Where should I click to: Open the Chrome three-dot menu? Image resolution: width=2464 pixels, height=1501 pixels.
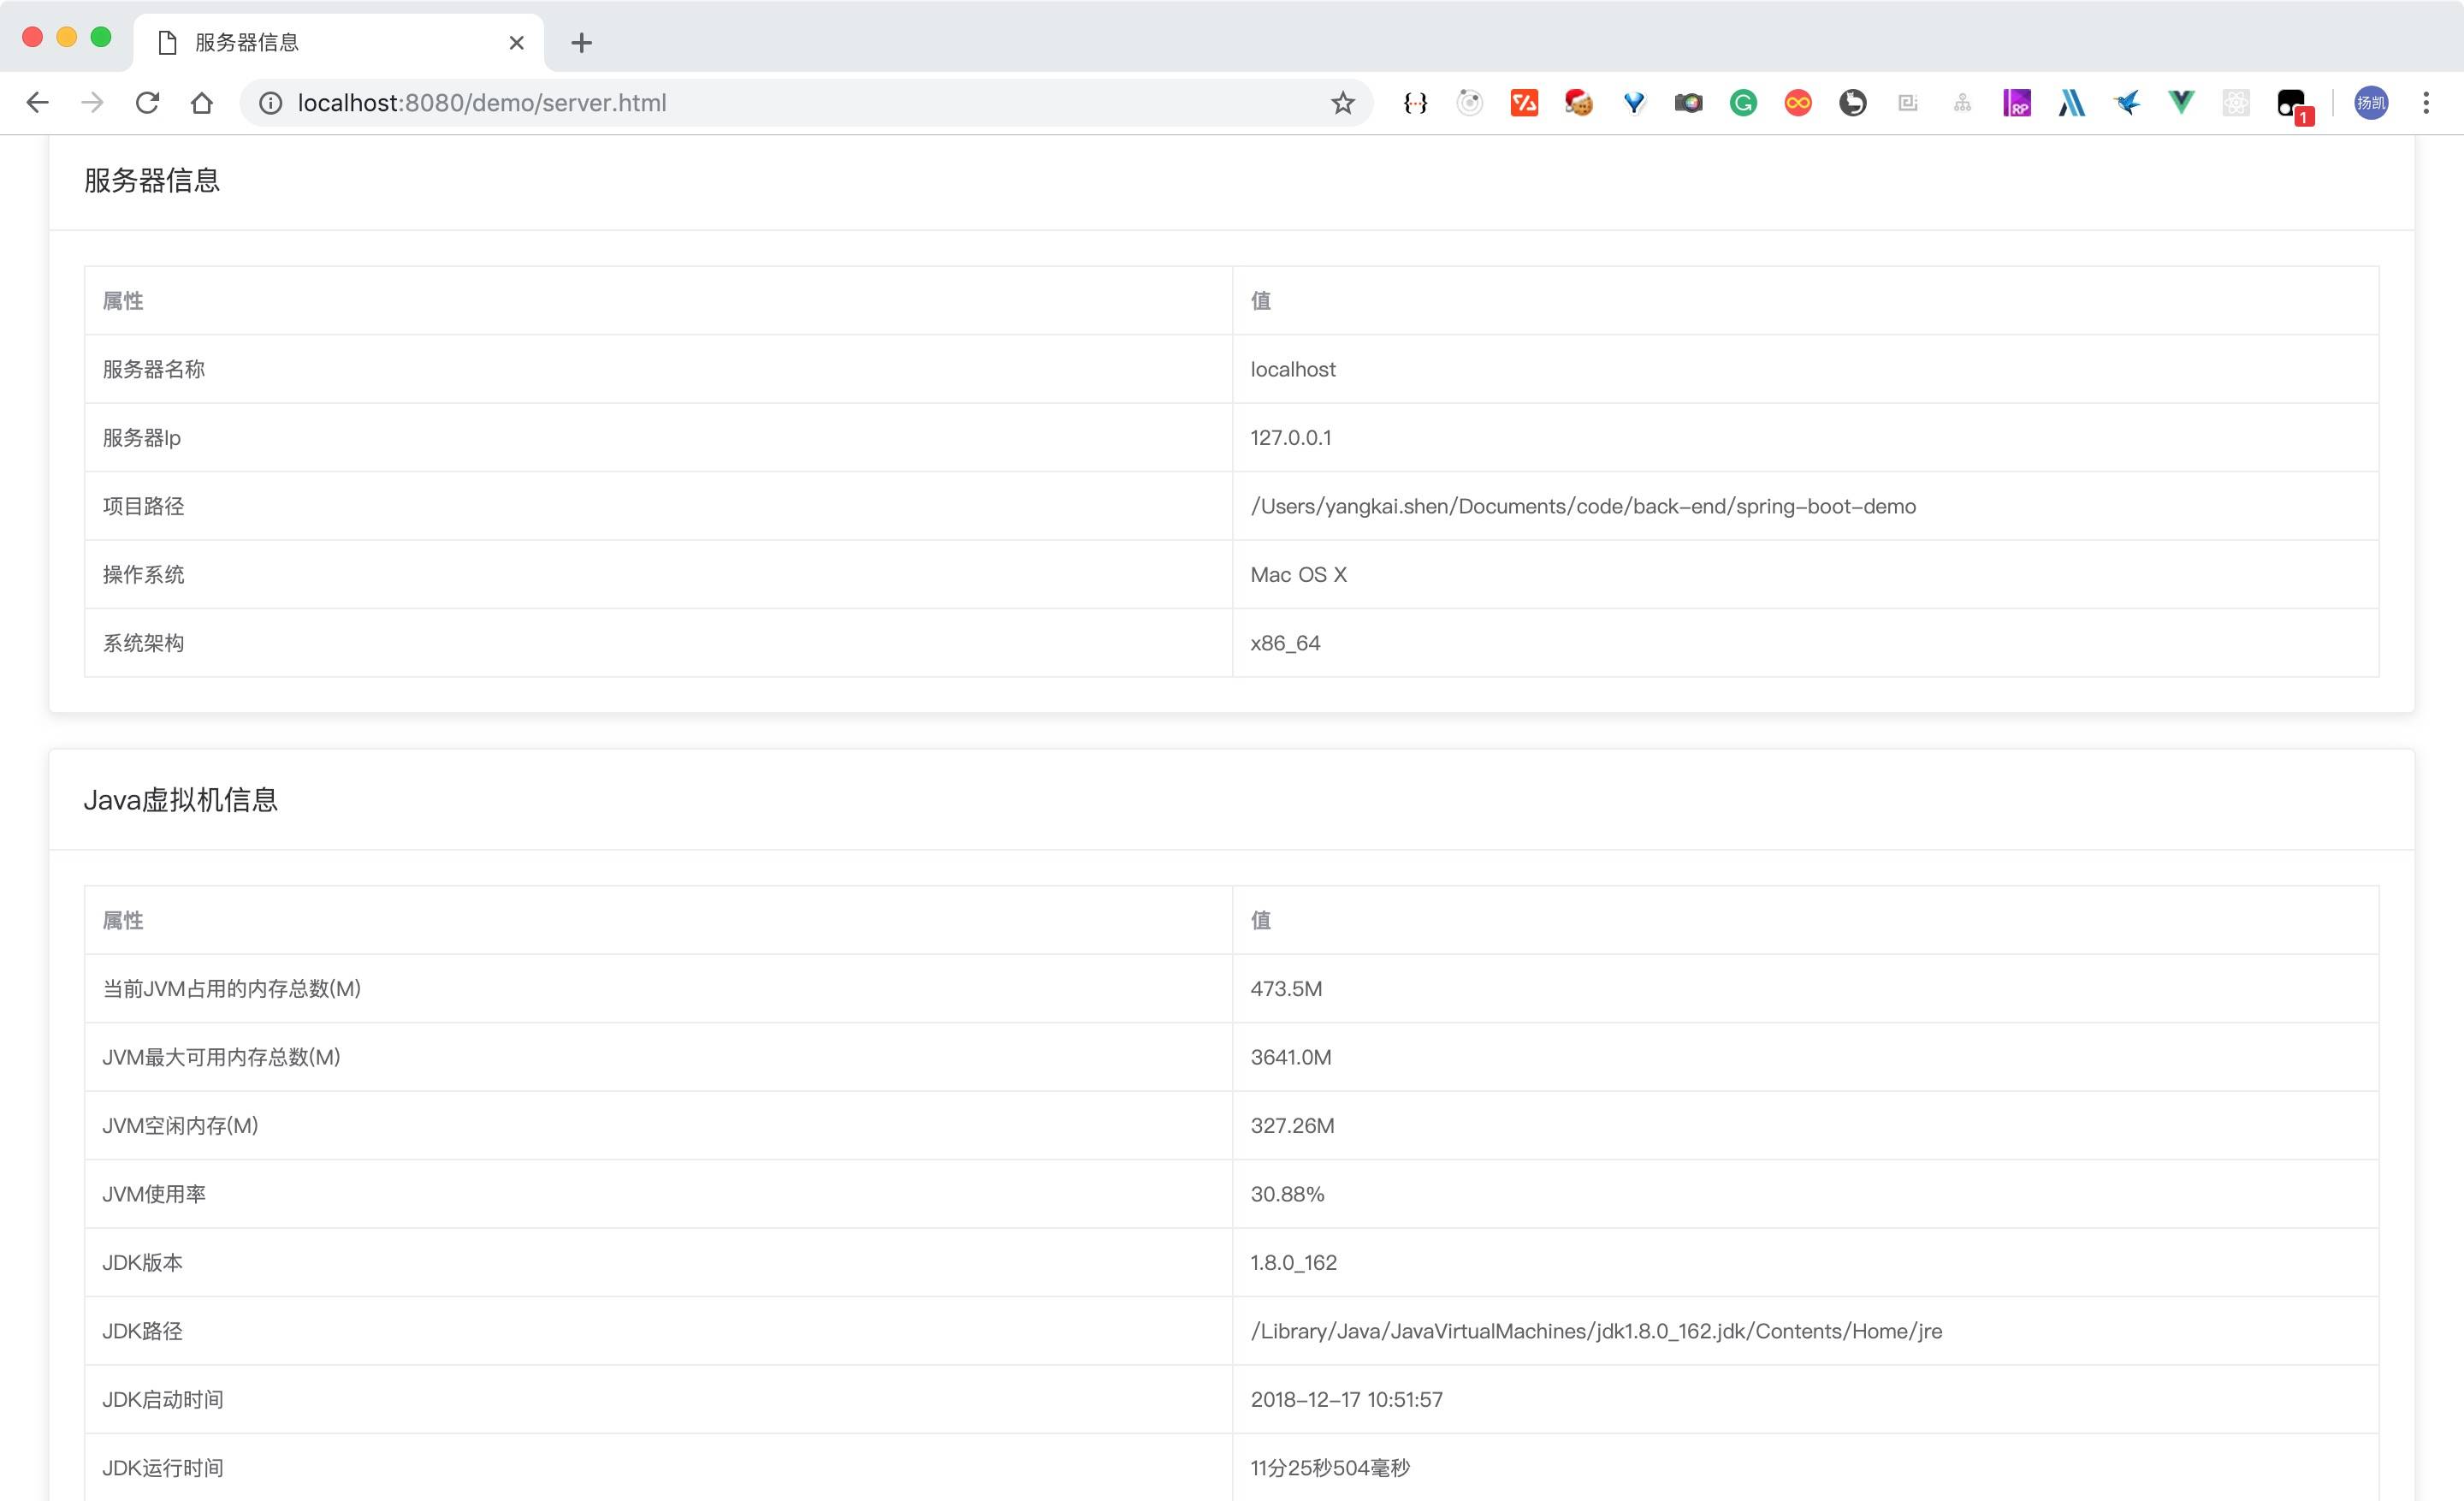2425,103
